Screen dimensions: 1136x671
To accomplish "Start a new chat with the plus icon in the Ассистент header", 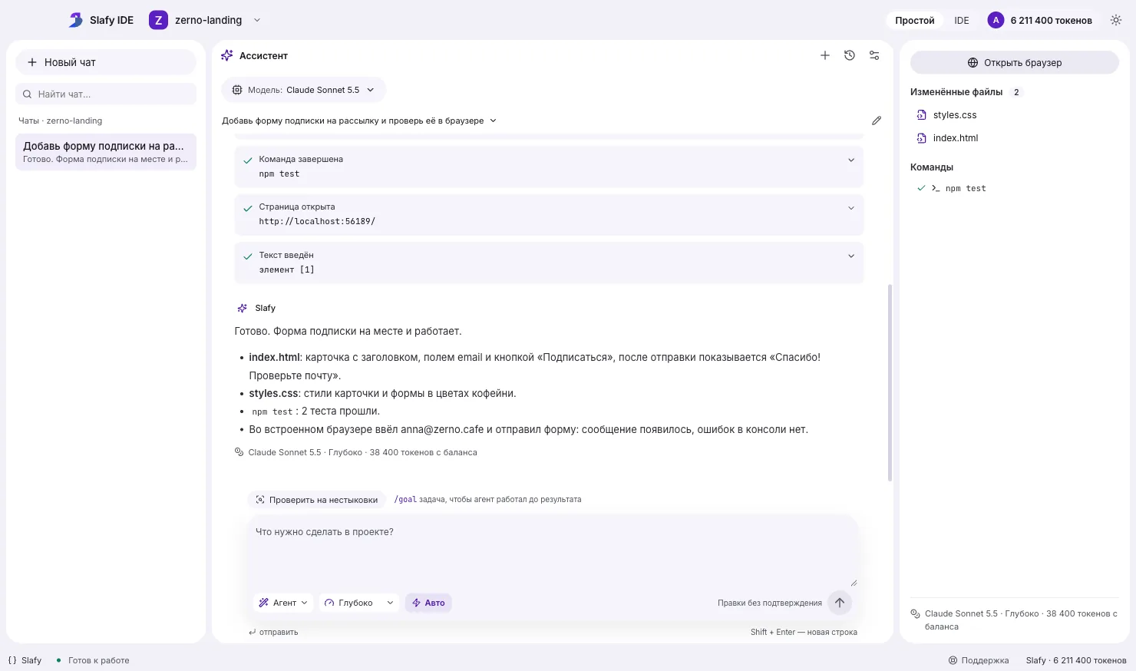I will (825, 55).
